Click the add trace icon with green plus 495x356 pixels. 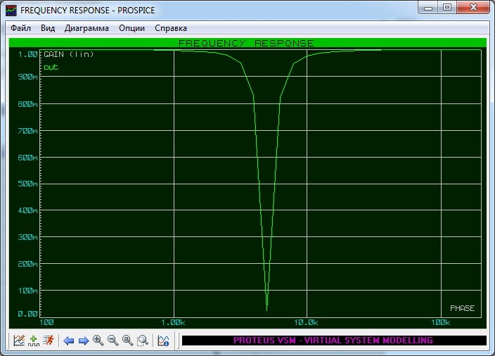34,341
